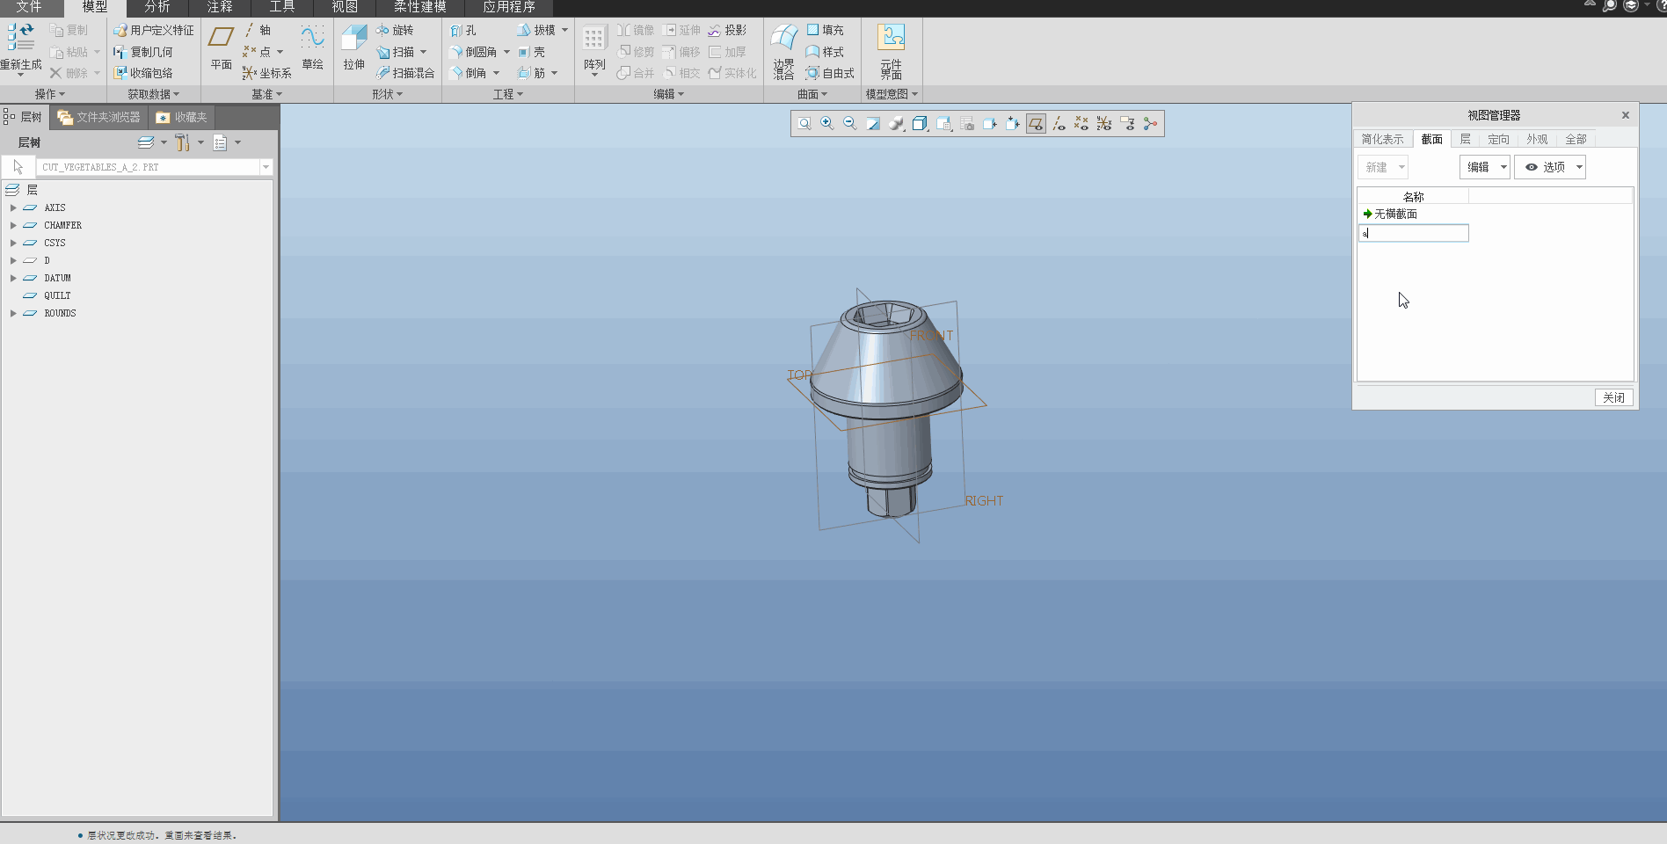The height and width of the screenshot is (844, 1667).
Task: Open the display style shaded-spheres dropdown
Action: pos(897,124)
